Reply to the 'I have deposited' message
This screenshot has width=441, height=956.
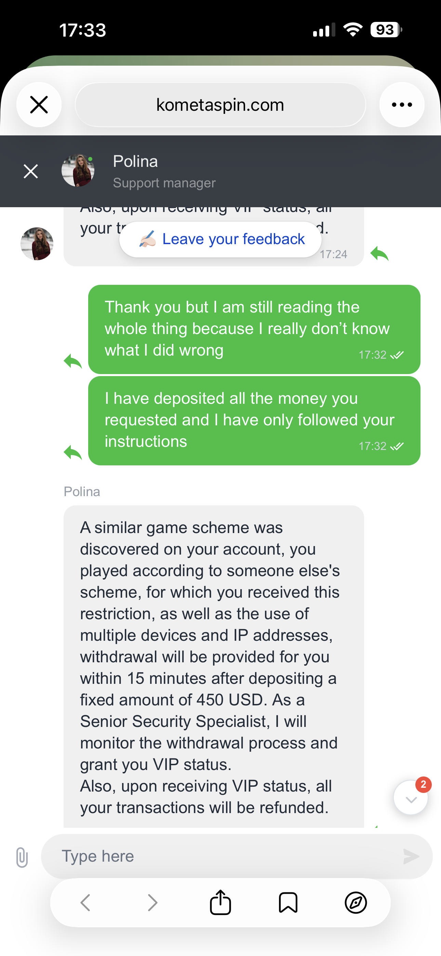[73, 452]
